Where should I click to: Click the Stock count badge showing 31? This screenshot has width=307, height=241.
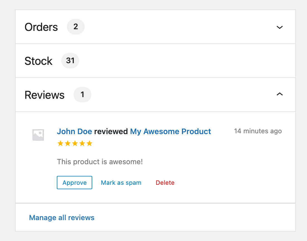click(x=70, y=60)
